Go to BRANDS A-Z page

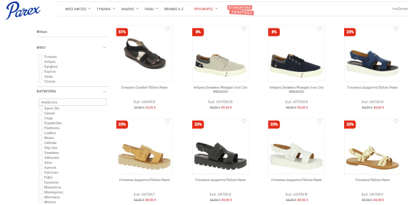174,9
